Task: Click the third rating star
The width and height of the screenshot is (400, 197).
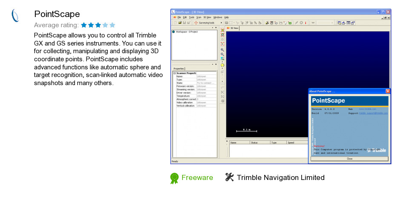Action: 98,25
